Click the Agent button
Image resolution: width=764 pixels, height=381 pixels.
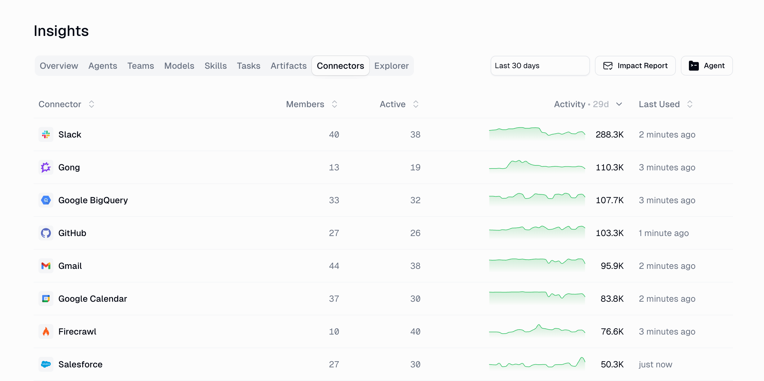pos(707,66)
